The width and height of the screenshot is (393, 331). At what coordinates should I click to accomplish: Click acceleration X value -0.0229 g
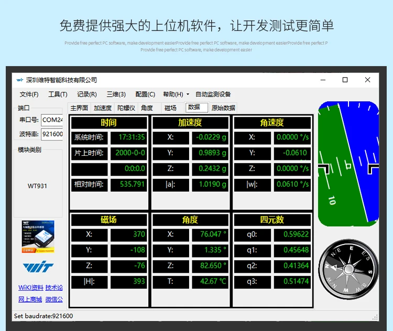click(210, 137)
